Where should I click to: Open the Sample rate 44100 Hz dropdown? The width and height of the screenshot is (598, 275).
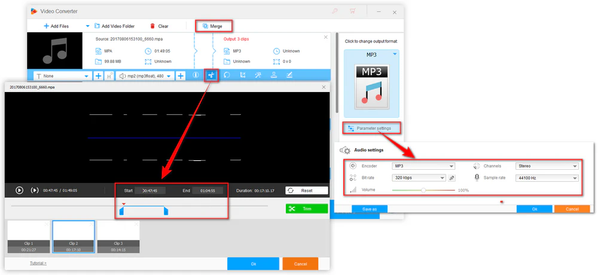(547, 178)
